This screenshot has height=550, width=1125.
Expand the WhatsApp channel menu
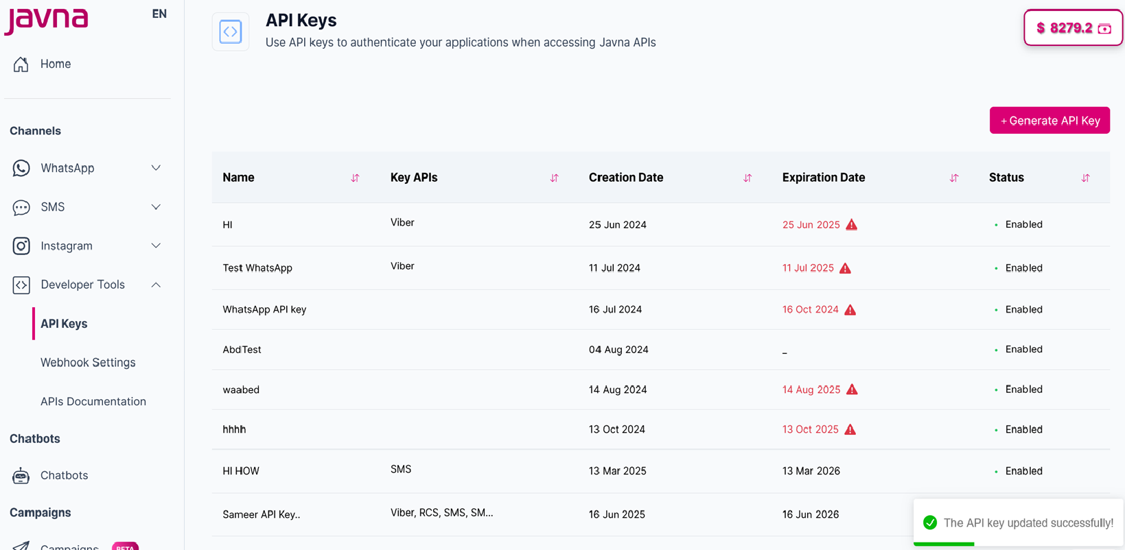coord(156,168)
